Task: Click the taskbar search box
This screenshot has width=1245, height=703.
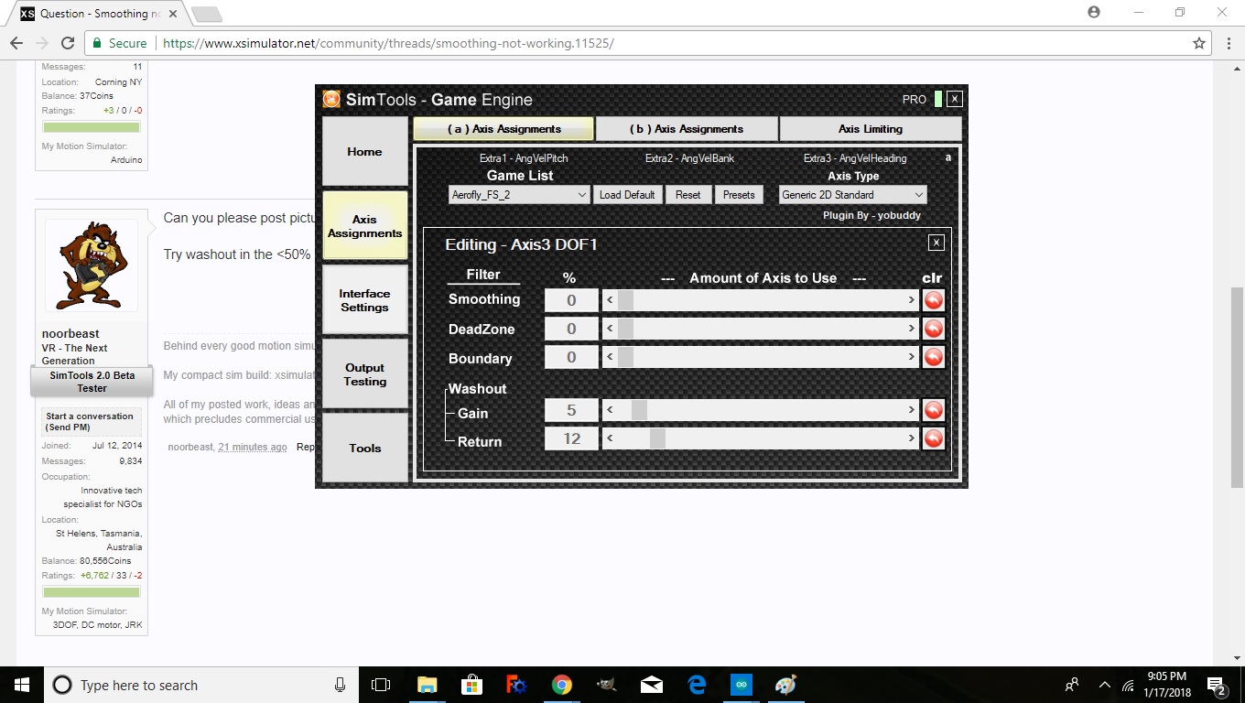Action: click(200, 685)
